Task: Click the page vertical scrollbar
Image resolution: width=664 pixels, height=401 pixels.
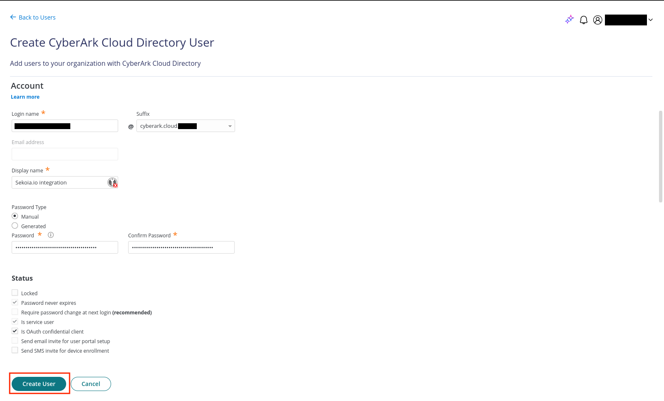Action: 661,156
